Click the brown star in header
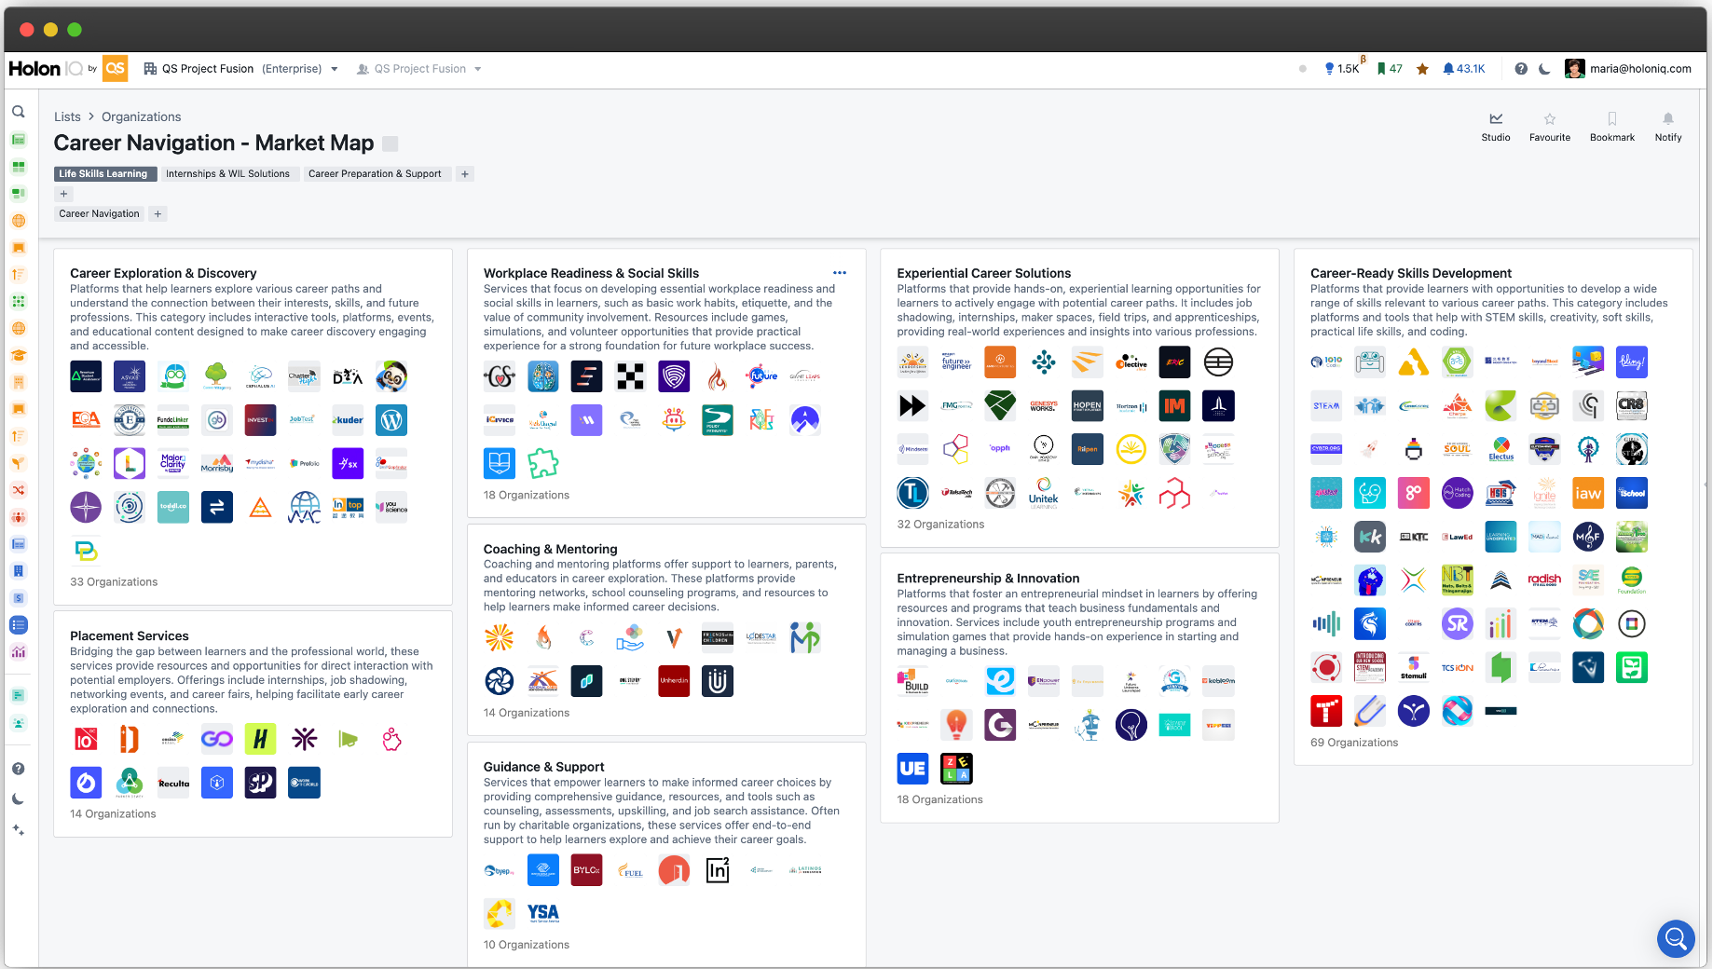Screen dimensions: 1713x969 (1422, 69)
